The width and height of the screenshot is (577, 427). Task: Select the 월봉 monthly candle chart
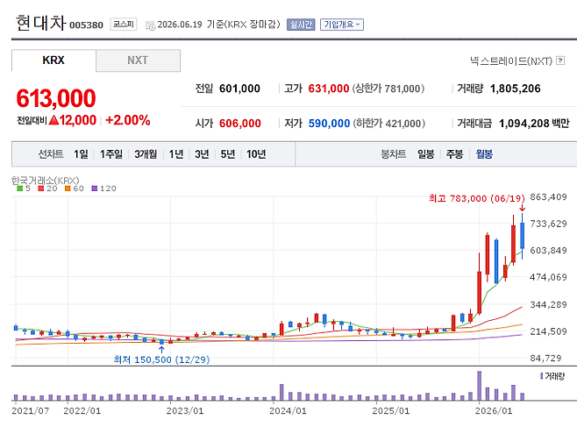484,154
